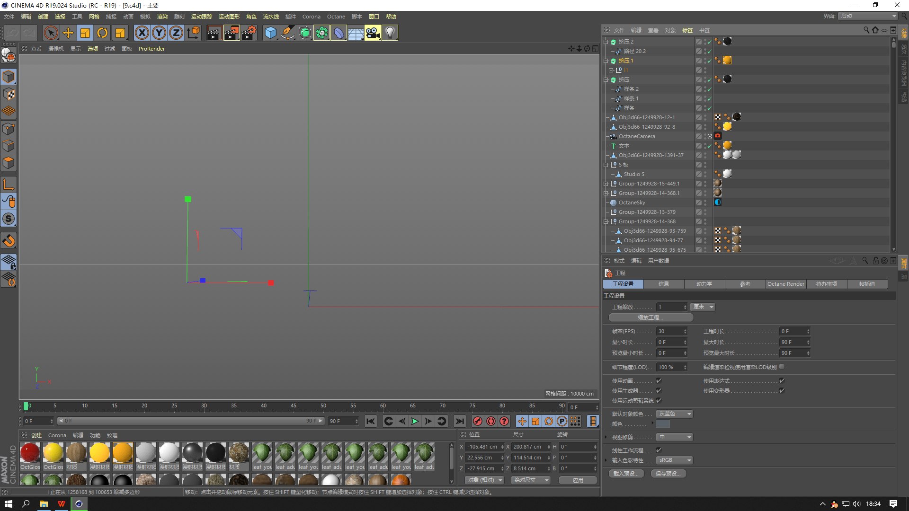Toggle the 使用生成器 checkbox

click(x=659, y=390)
